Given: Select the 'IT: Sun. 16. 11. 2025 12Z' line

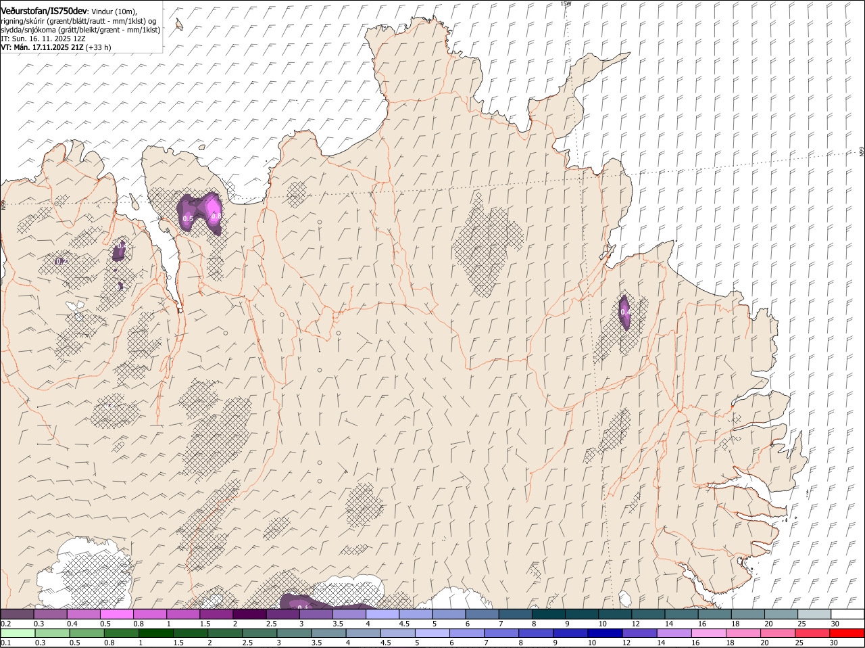Looking at the screenshot, I should (x=43, y=39).
